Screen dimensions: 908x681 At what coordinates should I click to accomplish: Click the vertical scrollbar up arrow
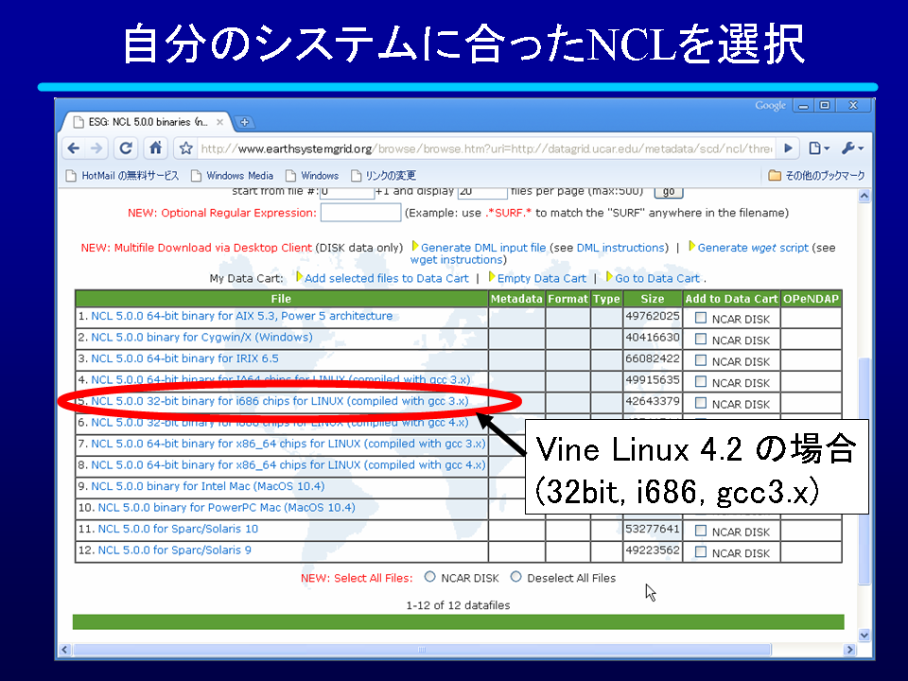tap(864, 196)
